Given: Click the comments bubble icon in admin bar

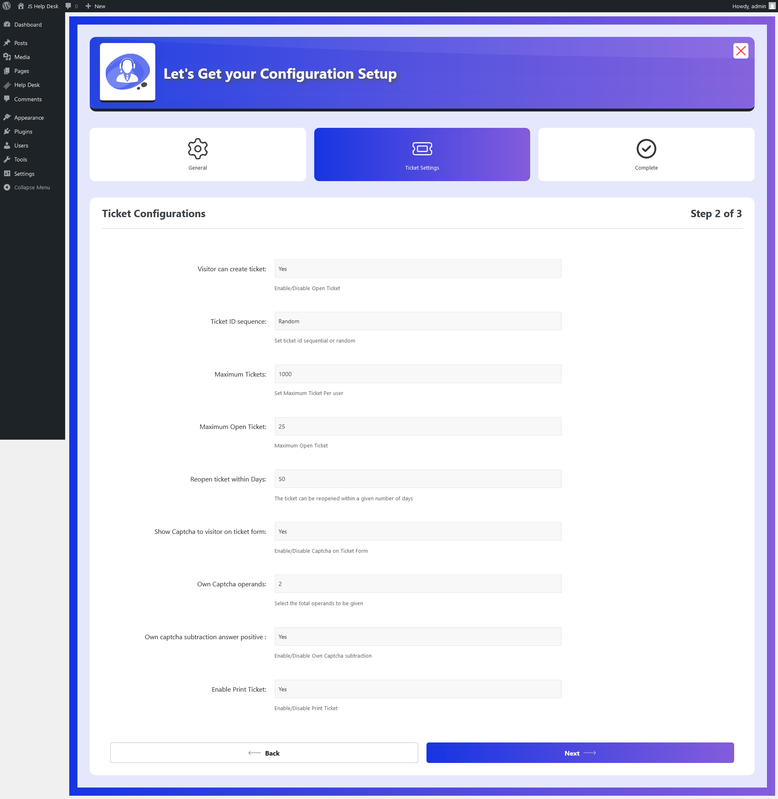Looking at the screenshot, I should tap(68, 6).
